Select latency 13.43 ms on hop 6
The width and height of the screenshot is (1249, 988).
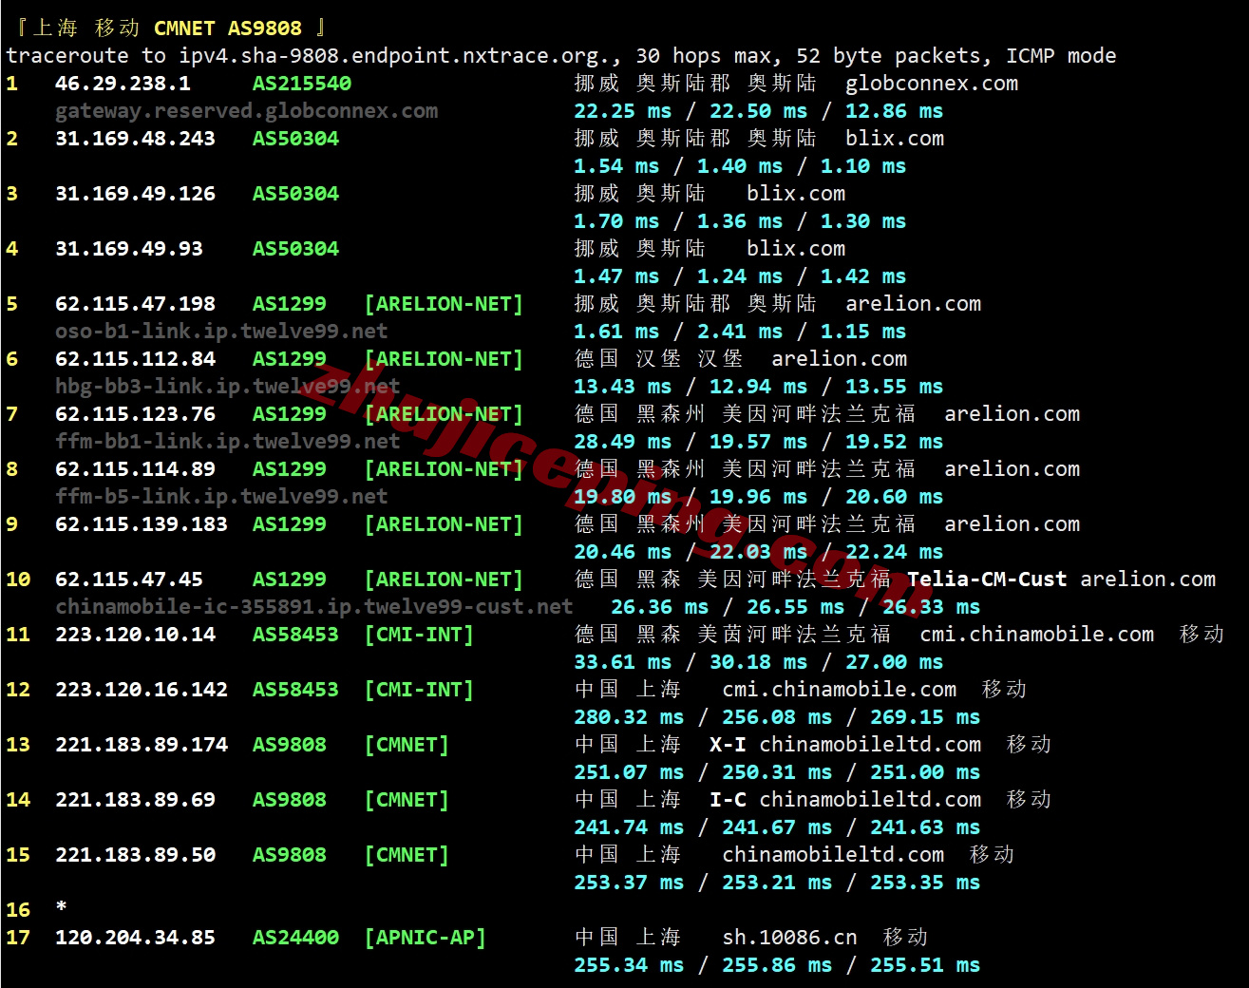click(622, 387)
